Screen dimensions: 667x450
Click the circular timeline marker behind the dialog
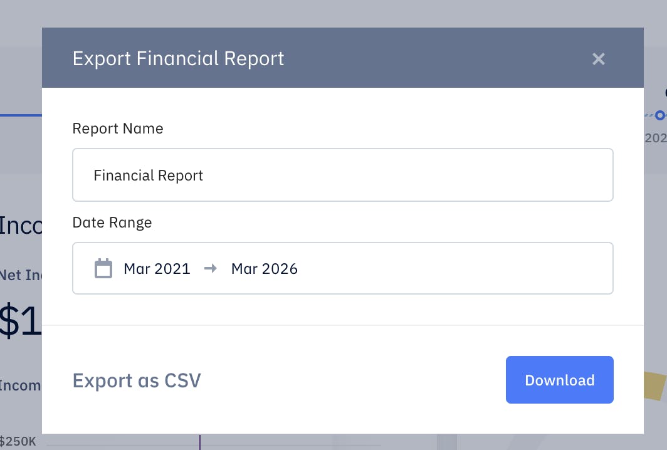click(659, 115)
